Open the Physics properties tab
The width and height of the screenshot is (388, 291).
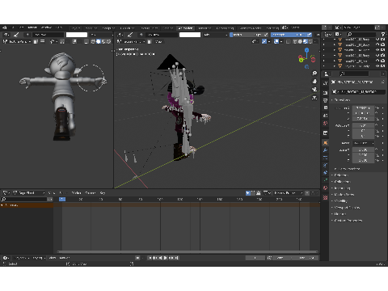(x=326, y=165)
